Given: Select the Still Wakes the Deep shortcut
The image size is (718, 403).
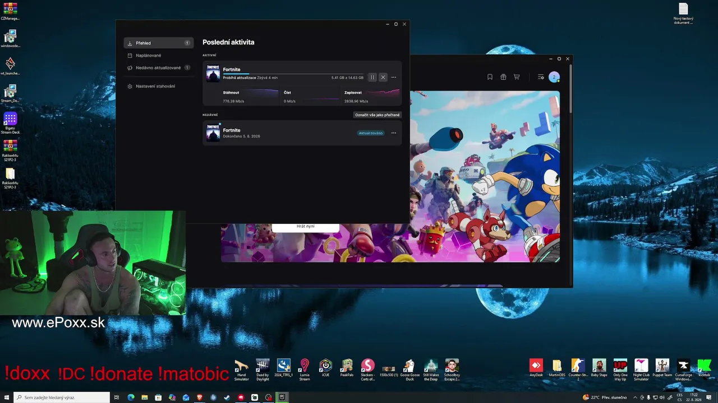Looking at the screenshot, I should point(431,370).
